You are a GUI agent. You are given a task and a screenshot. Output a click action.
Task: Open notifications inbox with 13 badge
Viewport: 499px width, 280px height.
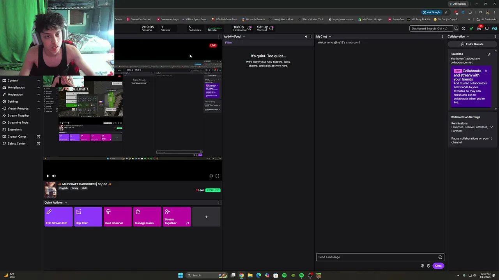click(x=479, y=28)
